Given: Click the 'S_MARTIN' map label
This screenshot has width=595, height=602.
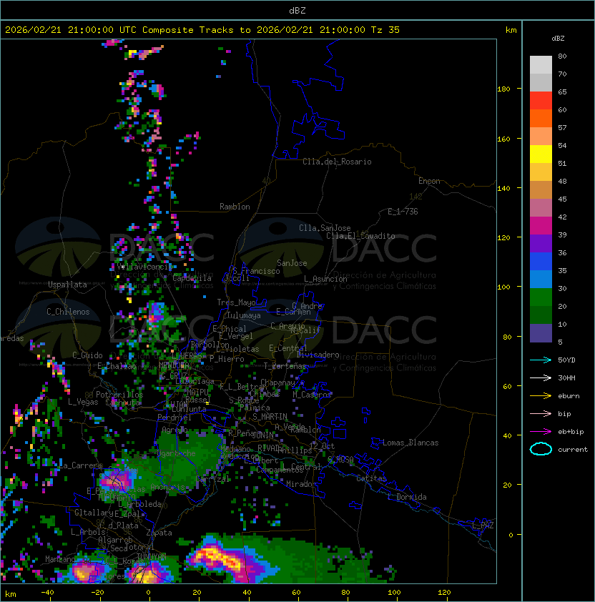Looking at the screenshot, I should pos(270,417).
